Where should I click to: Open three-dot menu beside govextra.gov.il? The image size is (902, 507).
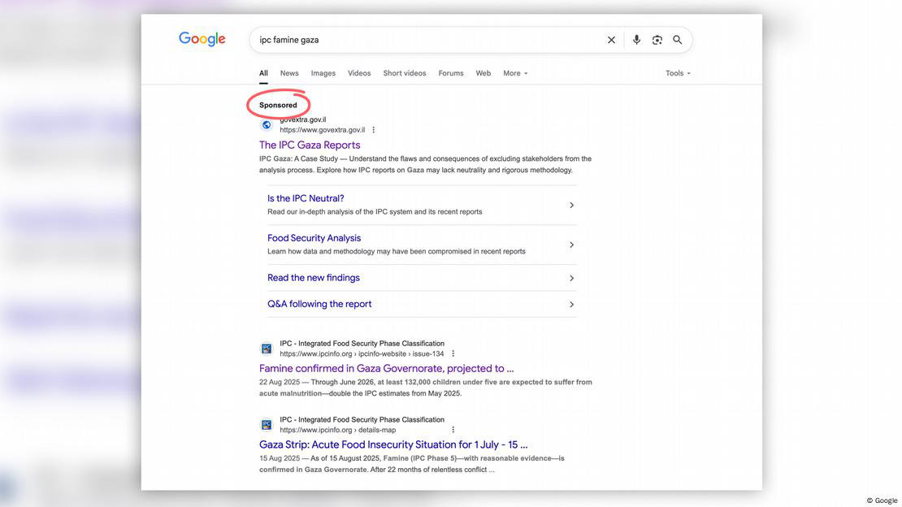coord(374,130)
